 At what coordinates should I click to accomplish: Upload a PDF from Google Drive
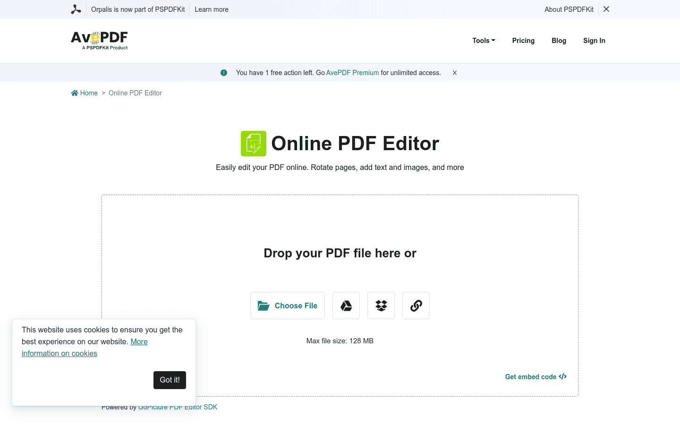pos(346,305)
